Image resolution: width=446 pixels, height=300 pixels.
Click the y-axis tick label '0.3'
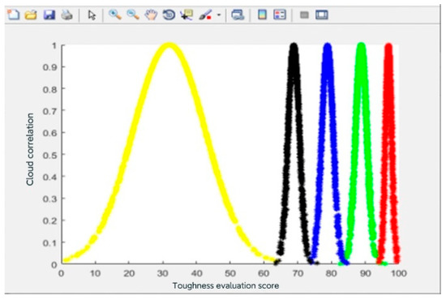point(49,199)
